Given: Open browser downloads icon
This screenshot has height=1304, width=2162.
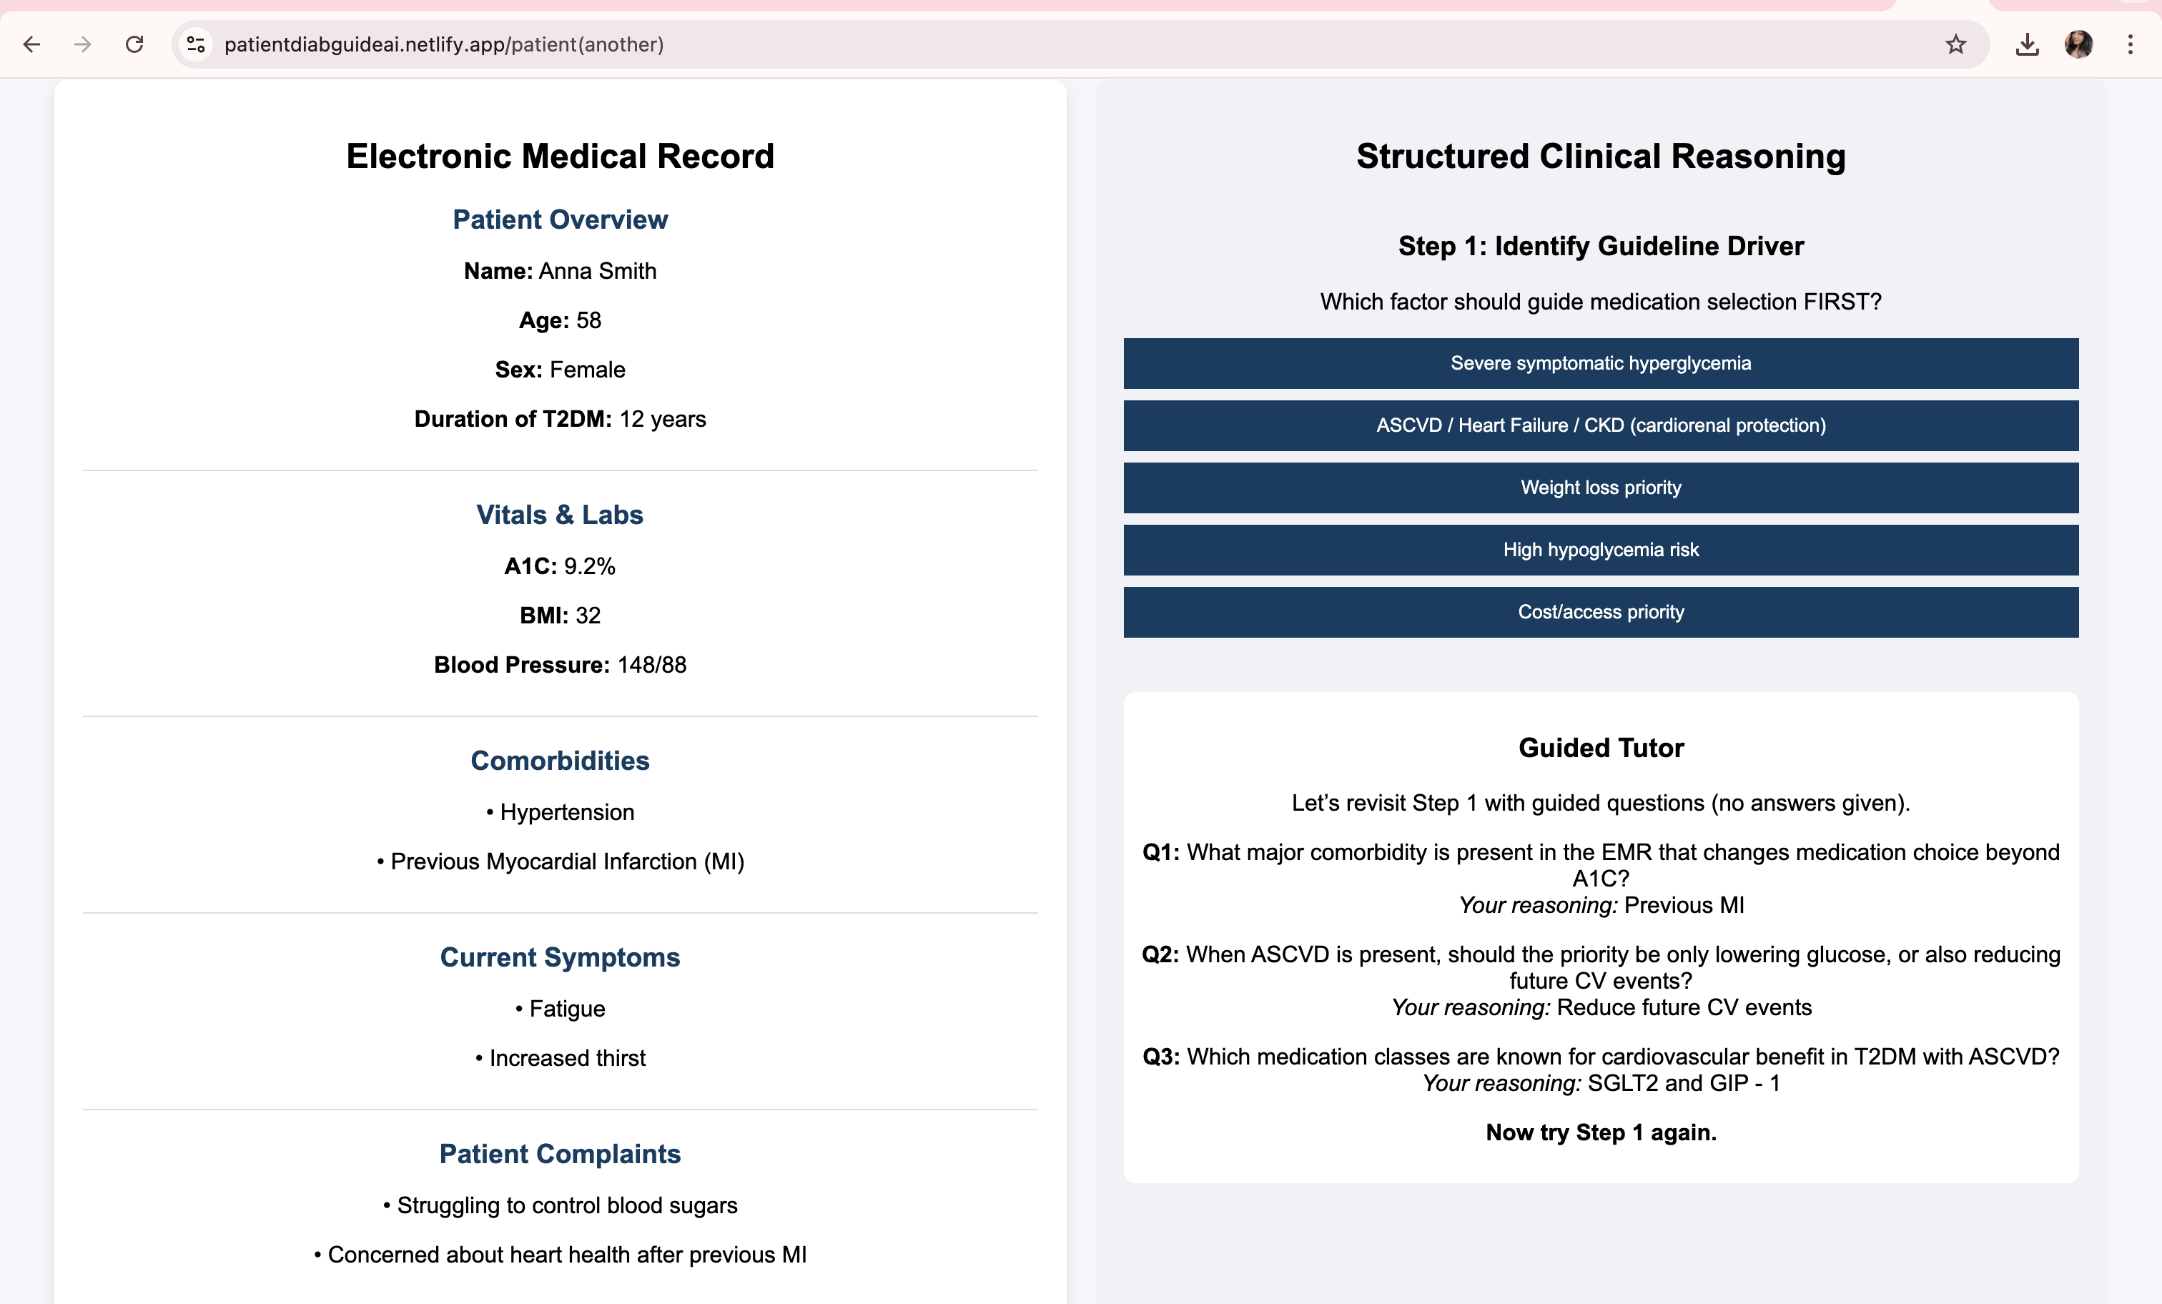Looking at the screenshot, I should [2027, 44].
